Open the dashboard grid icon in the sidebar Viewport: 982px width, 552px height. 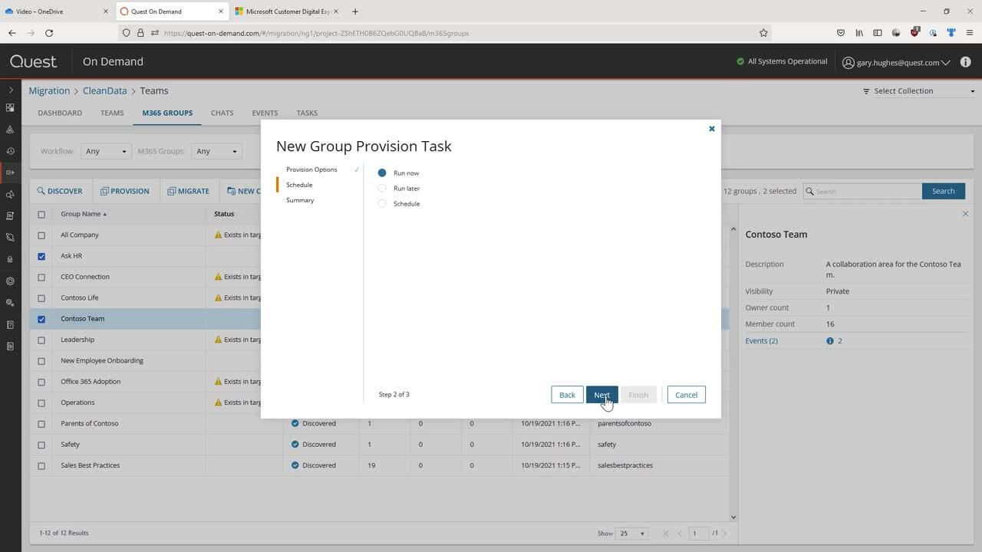point(10,107)
